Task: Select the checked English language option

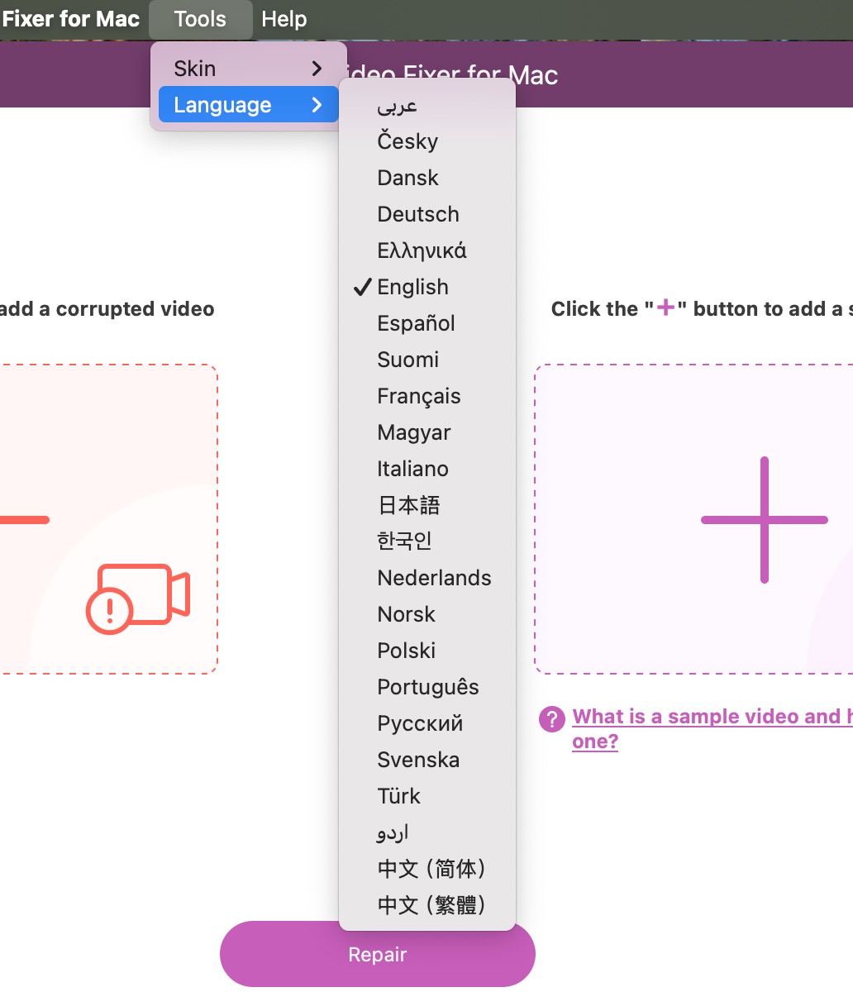Action: pos(412,287)
